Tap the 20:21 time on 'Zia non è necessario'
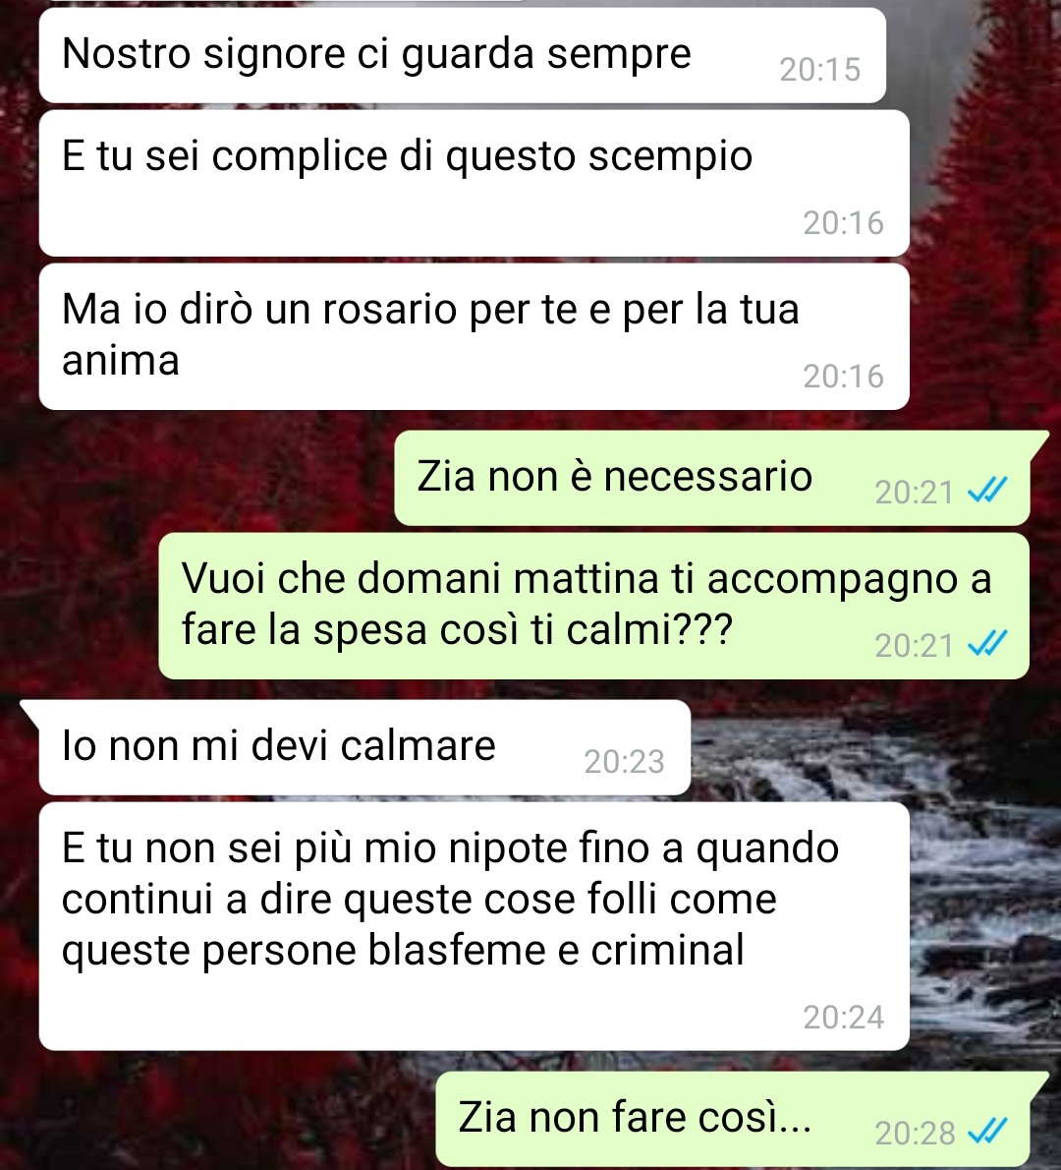The width and height of the screenshot is (1061, 1170). click(x=914, y=493)
